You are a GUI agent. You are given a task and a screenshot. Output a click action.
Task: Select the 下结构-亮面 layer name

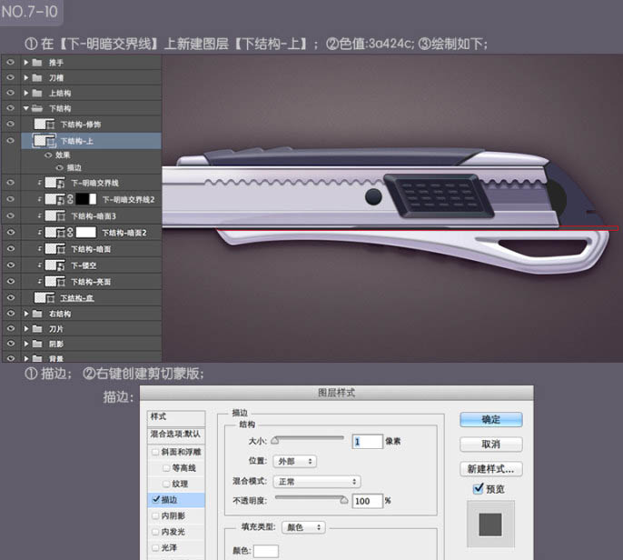pos(91,282)
